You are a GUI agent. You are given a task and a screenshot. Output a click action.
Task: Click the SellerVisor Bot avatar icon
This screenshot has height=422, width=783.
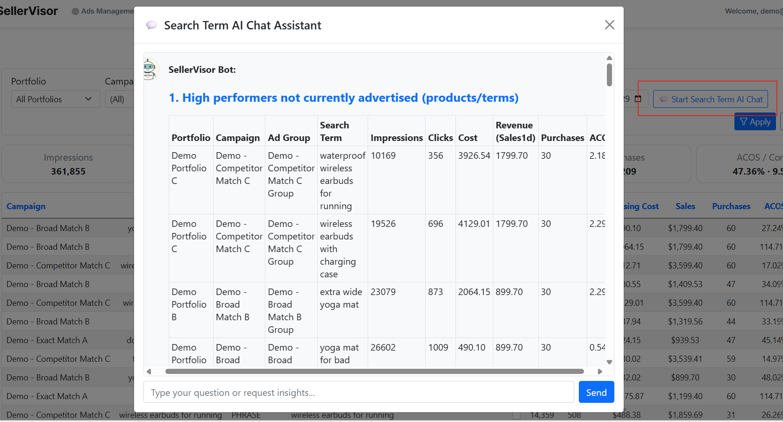tap(149, 69)
